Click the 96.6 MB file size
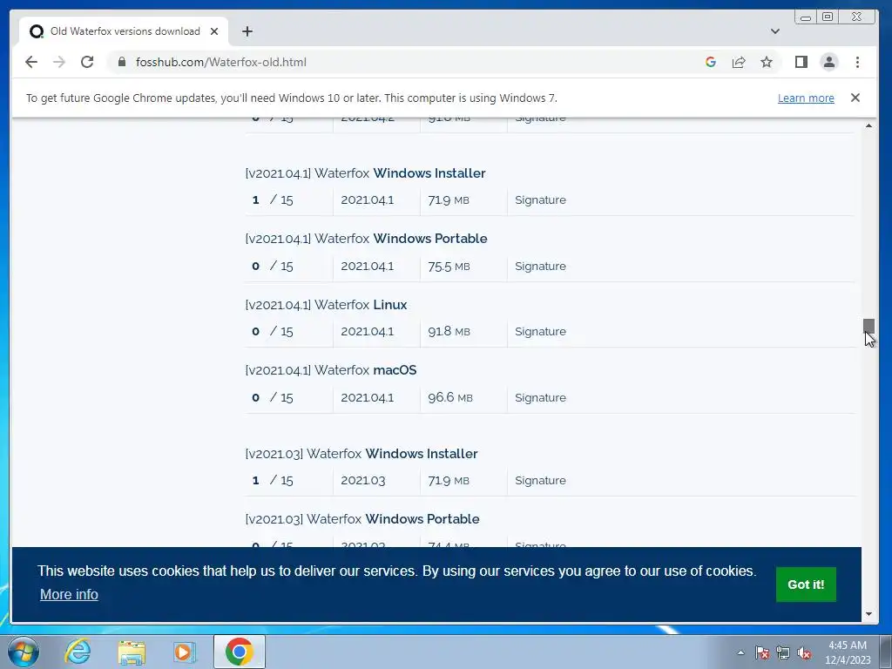 [450, 397]
